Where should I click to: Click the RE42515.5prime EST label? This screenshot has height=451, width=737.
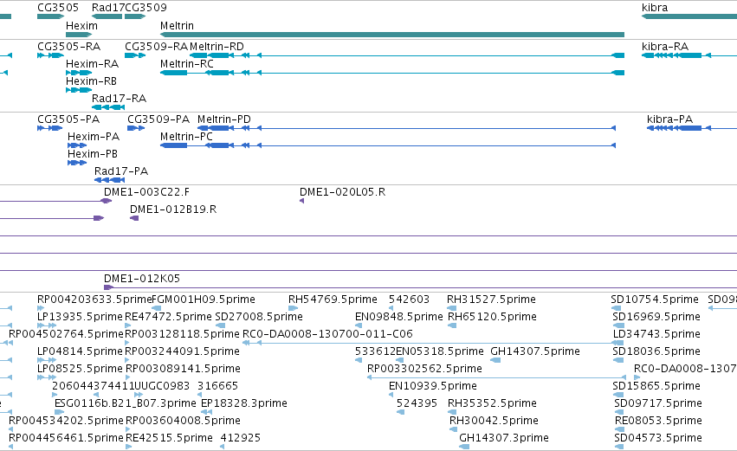tap(169, 439)
